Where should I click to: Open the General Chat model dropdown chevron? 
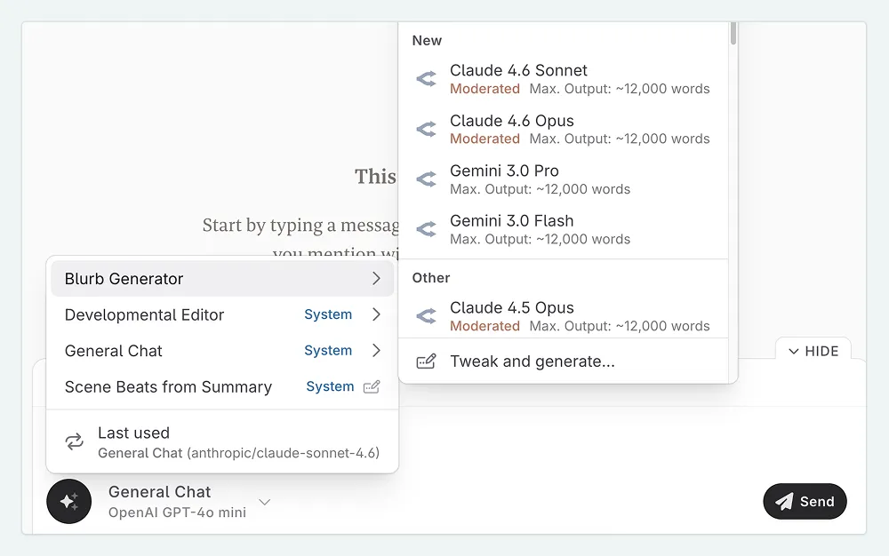pos(264,503)
